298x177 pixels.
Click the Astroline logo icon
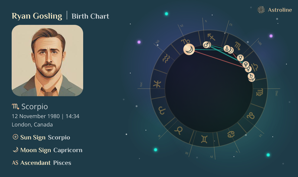pos(261,10)
